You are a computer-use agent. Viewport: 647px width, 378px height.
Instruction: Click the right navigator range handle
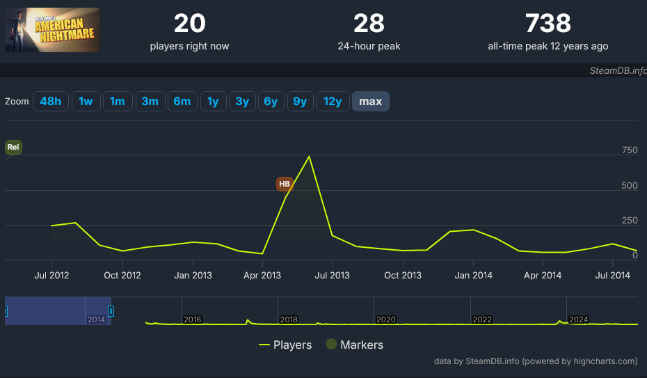(111, 310)
